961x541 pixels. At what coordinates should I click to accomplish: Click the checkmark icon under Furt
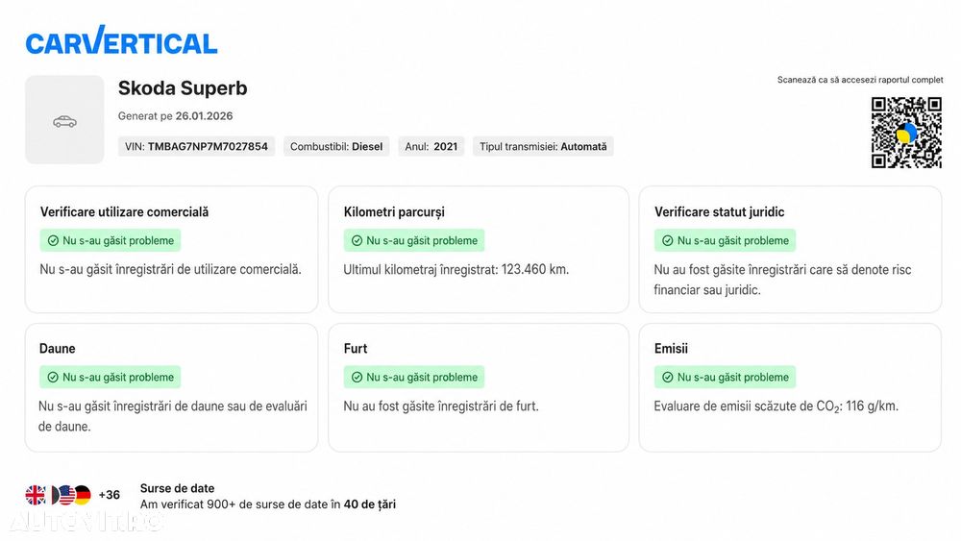click(x=357, y=378)
